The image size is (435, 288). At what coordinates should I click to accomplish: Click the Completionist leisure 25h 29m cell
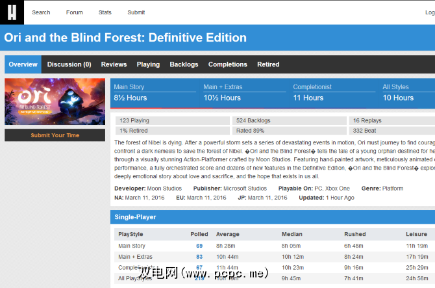pyautogui.click(x=417, y=267)
